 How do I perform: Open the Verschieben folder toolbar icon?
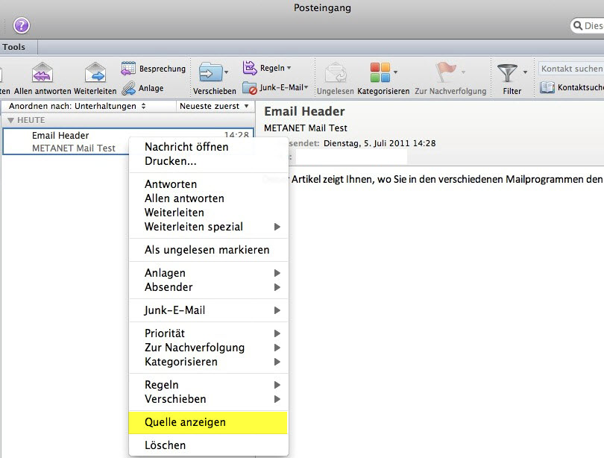[212, 73]
